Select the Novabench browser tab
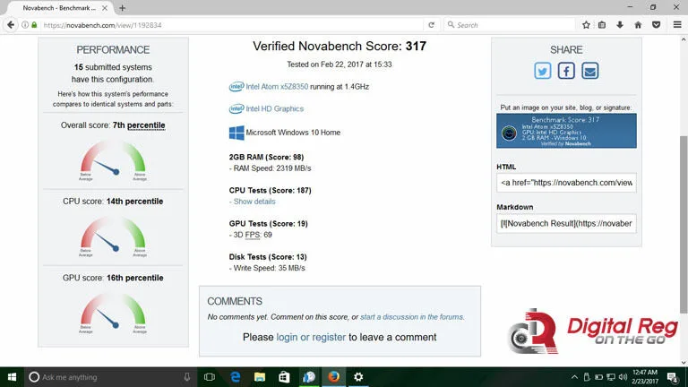688x387 pixels. [x=61, y=8]
